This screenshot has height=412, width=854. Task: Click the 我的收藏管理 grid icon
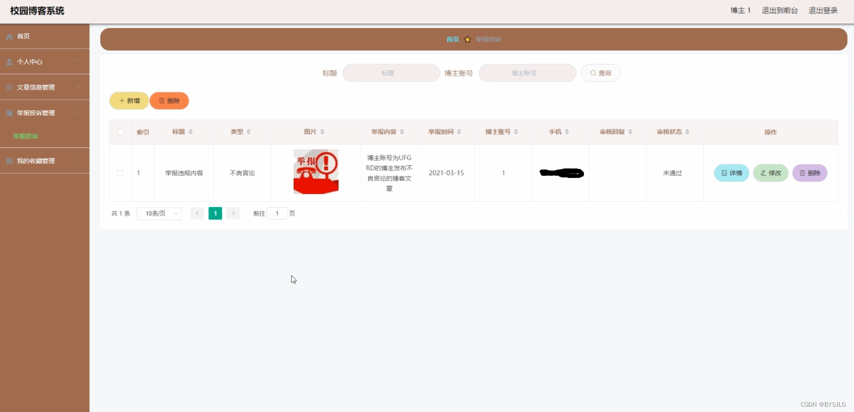click(9, 161)
